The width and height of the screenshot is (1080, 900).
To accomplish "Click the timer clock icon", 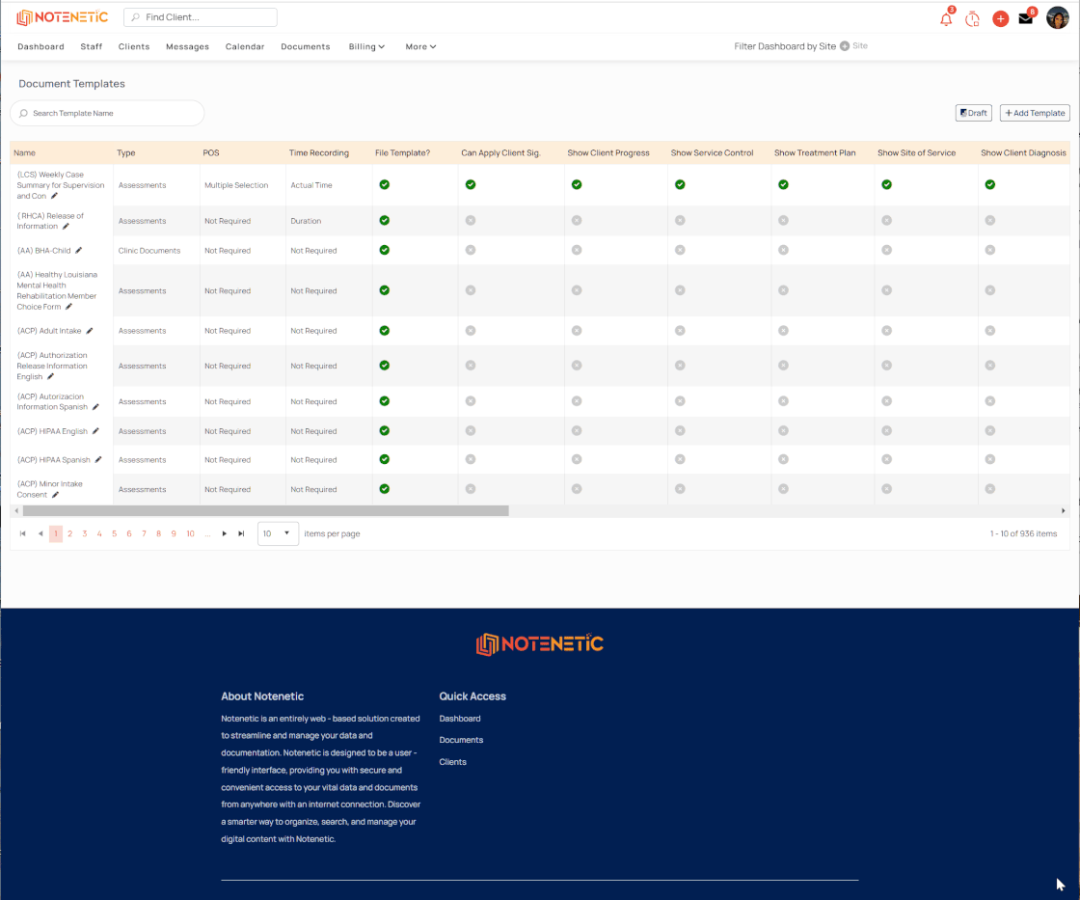I will [x=972, y=18].
